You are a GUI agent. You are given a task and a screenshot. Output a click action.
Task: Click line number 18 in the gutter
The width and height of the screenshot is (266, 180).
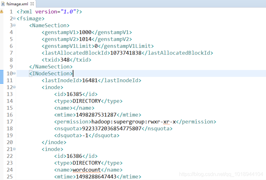pyautogui.click(x=10, y=129)
